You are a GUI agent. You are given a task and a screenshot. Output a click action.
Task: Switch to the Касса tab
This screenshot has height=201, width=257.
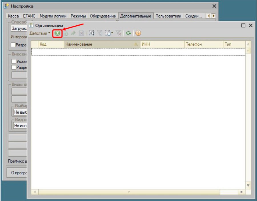pyautogui.click(x=13, y=16)
